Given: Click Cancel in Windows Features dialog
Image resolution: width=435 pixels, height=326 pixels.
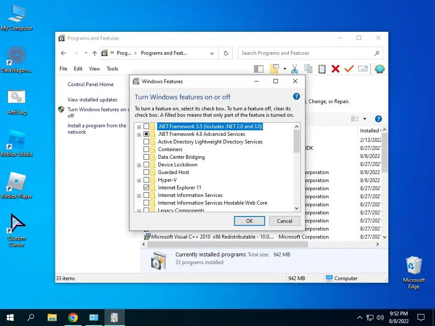Looking at the screenshot, I should pos(285,221).
